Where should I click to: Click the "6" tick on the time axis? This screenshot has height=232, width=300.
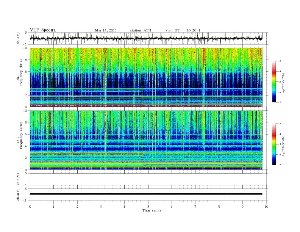pyautogui.click(x=172, y=207)
